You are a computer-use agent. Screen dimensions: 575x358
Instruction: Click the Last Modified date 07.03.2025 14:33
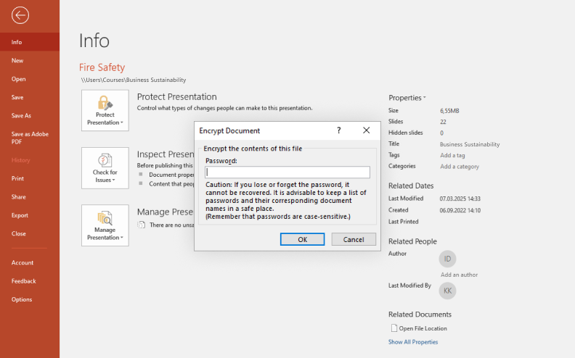tap(460, 199)
